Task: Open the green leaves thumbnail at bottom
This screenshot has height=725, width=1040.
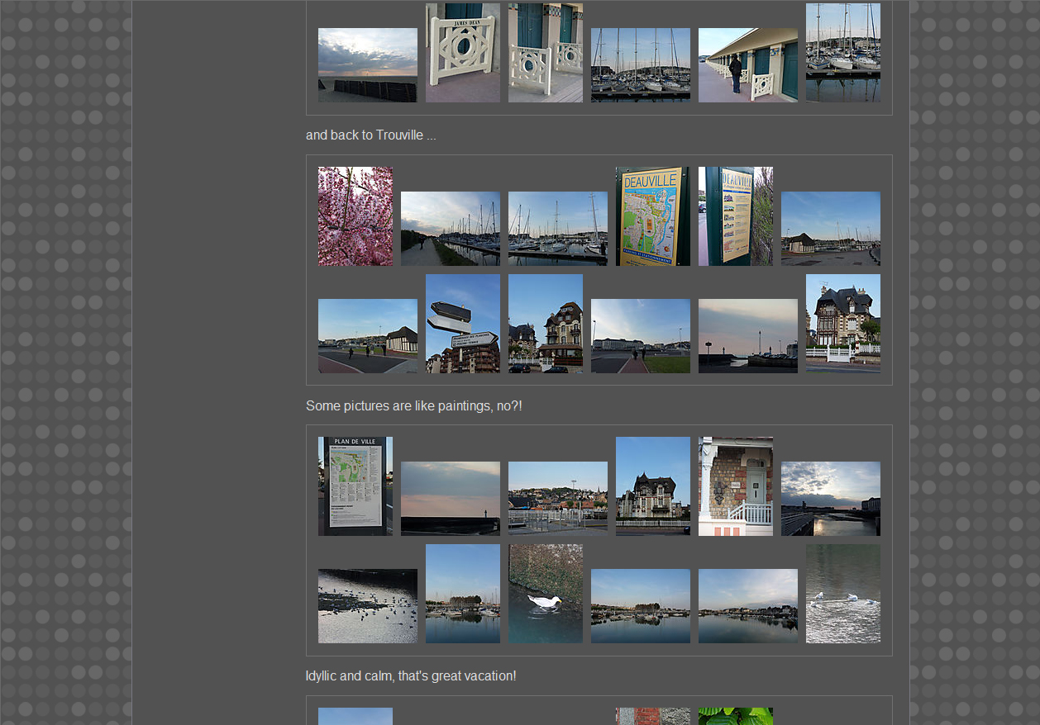Action: pos(735,716)
